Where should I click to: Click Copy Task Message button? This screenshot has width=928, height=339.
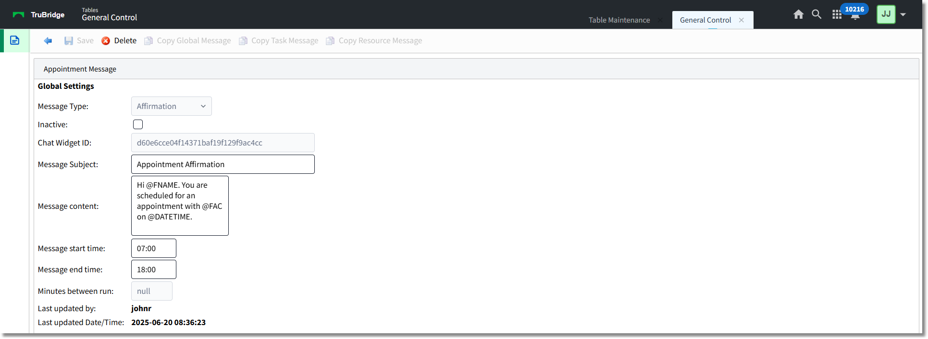(279, 41)
